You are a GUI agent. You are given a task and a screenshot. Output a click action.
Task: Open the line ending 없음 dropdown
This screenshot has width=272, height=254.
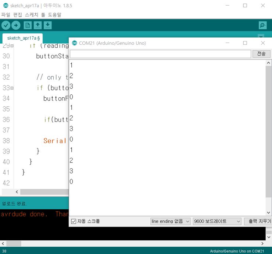coord(170,221)
